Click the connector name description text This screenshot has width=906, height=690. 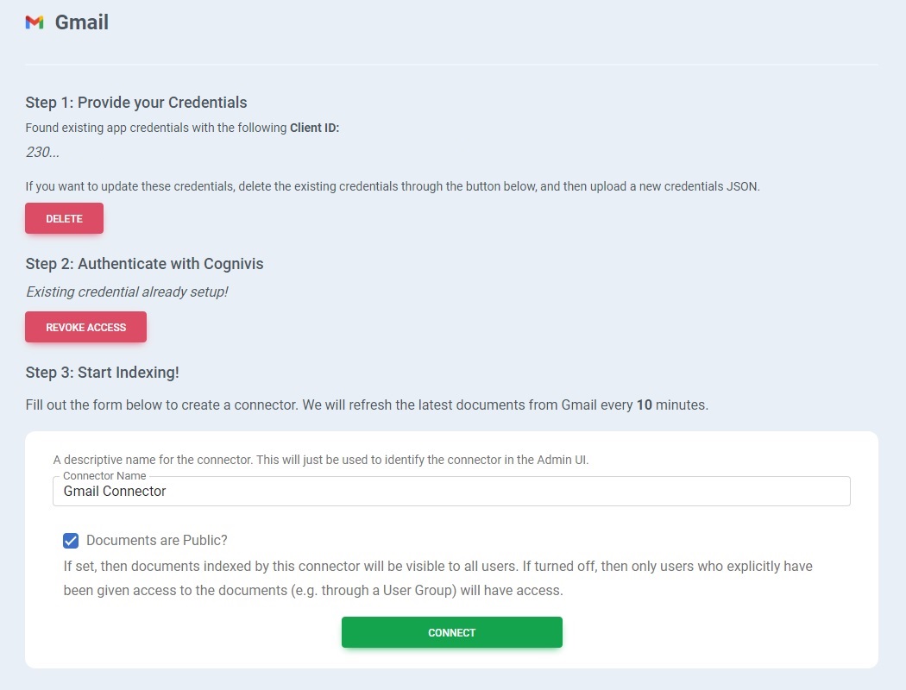pyautogui.click(x=320, y=460)
